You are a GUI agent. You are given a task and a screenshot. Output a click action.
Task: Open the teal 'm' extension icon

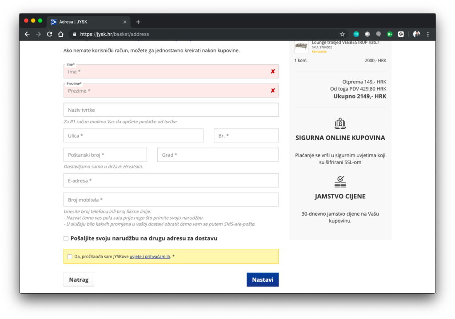[356, 34]
